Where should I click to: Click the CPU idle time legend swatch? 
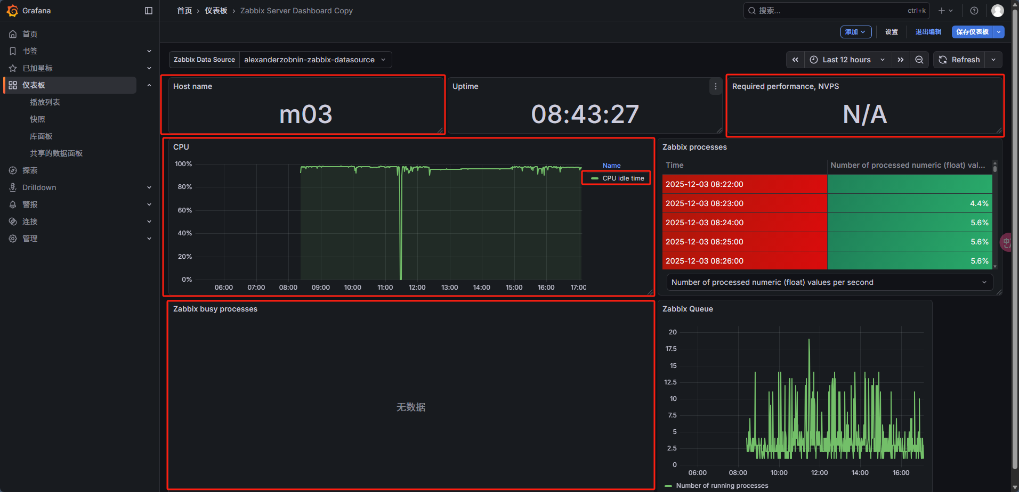click(595, 178)
